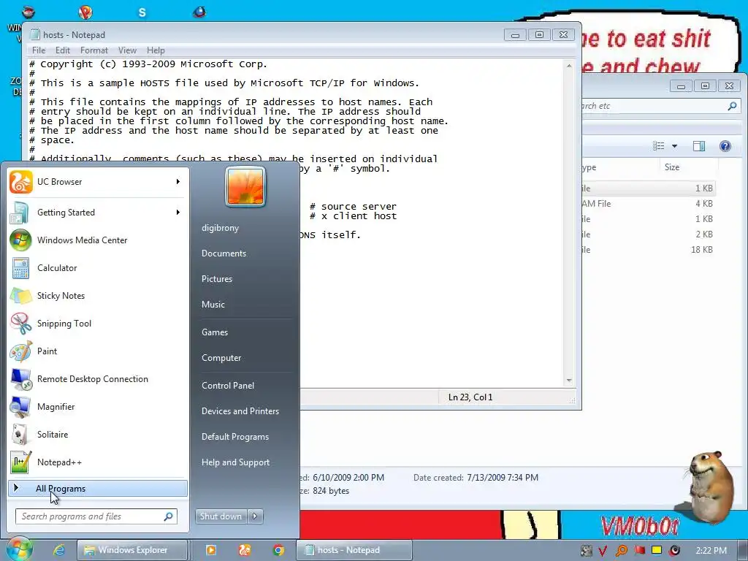This screenshot has width=748, height=561.
Task: Open Default Programs link
Action: pos(235,437)
